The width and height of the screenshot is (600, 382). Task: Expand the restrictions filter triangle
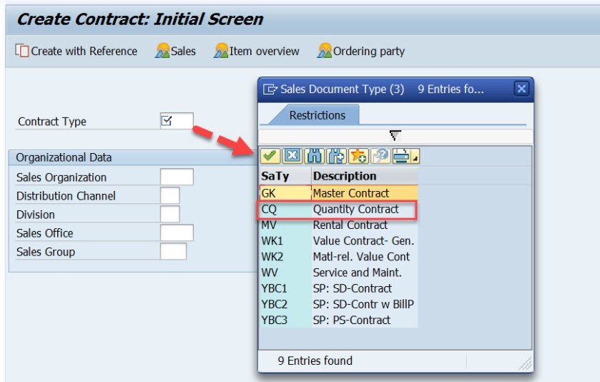pos(395,135)
